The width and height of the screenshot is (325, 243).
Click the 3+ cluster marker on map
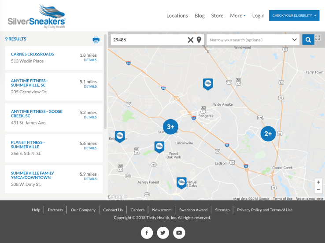coord(170,126)
